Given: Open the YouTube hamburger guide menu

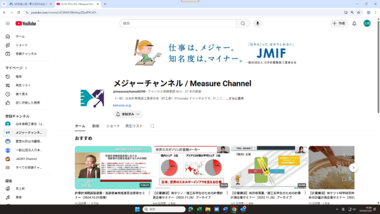Looking at the screenshot, I should 8,23.
